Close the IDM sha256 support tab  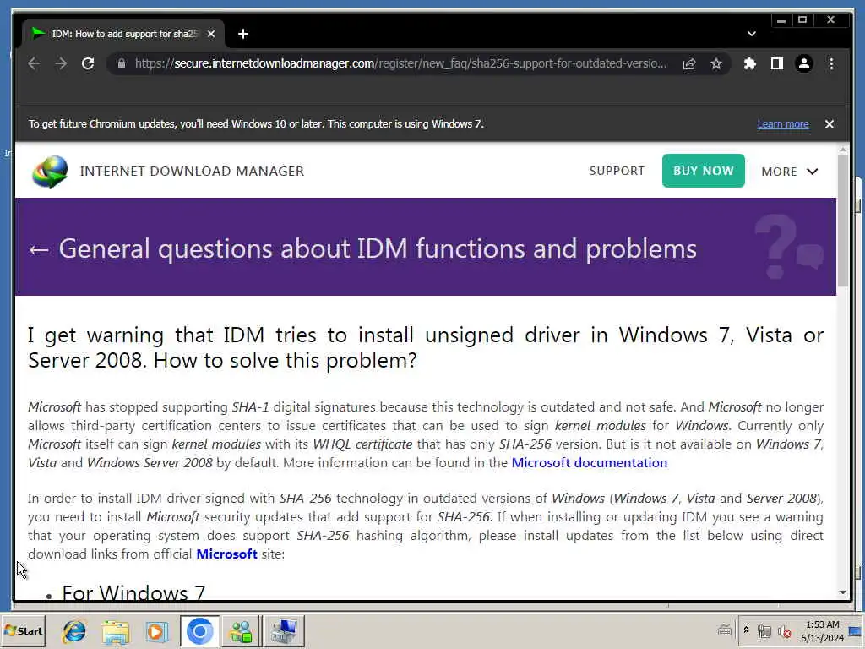tap(211, 34)
